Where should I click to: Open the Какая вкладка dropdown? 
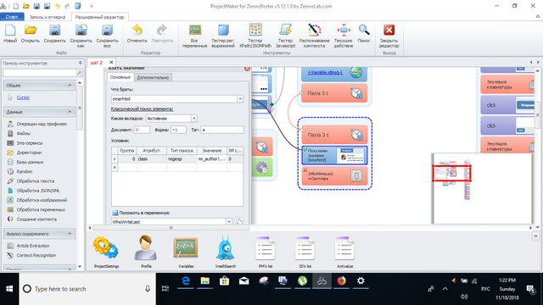(x=194, y=119)
